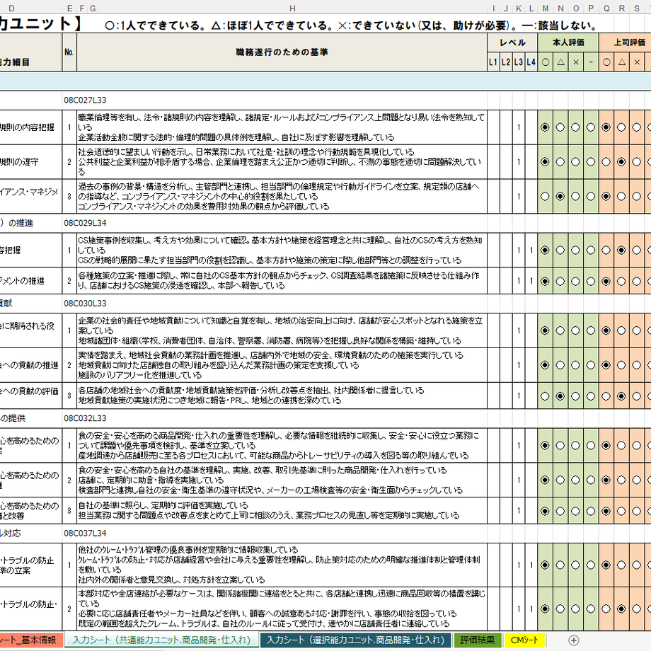Click the L2 level header cell
This screenshot has width=651, height=651.
(x=506, y=62)
